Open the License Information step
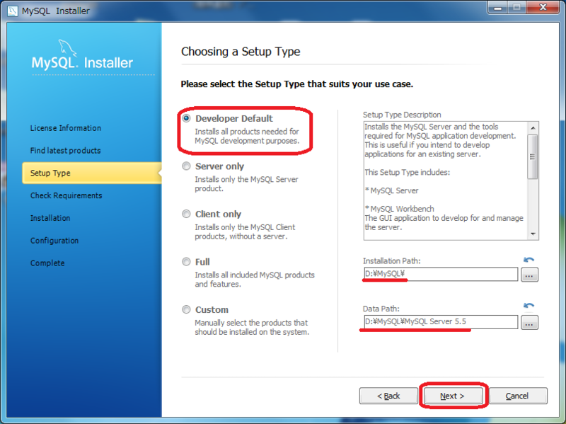The width and height of the screenshot is (566, 424). (66, 128)
